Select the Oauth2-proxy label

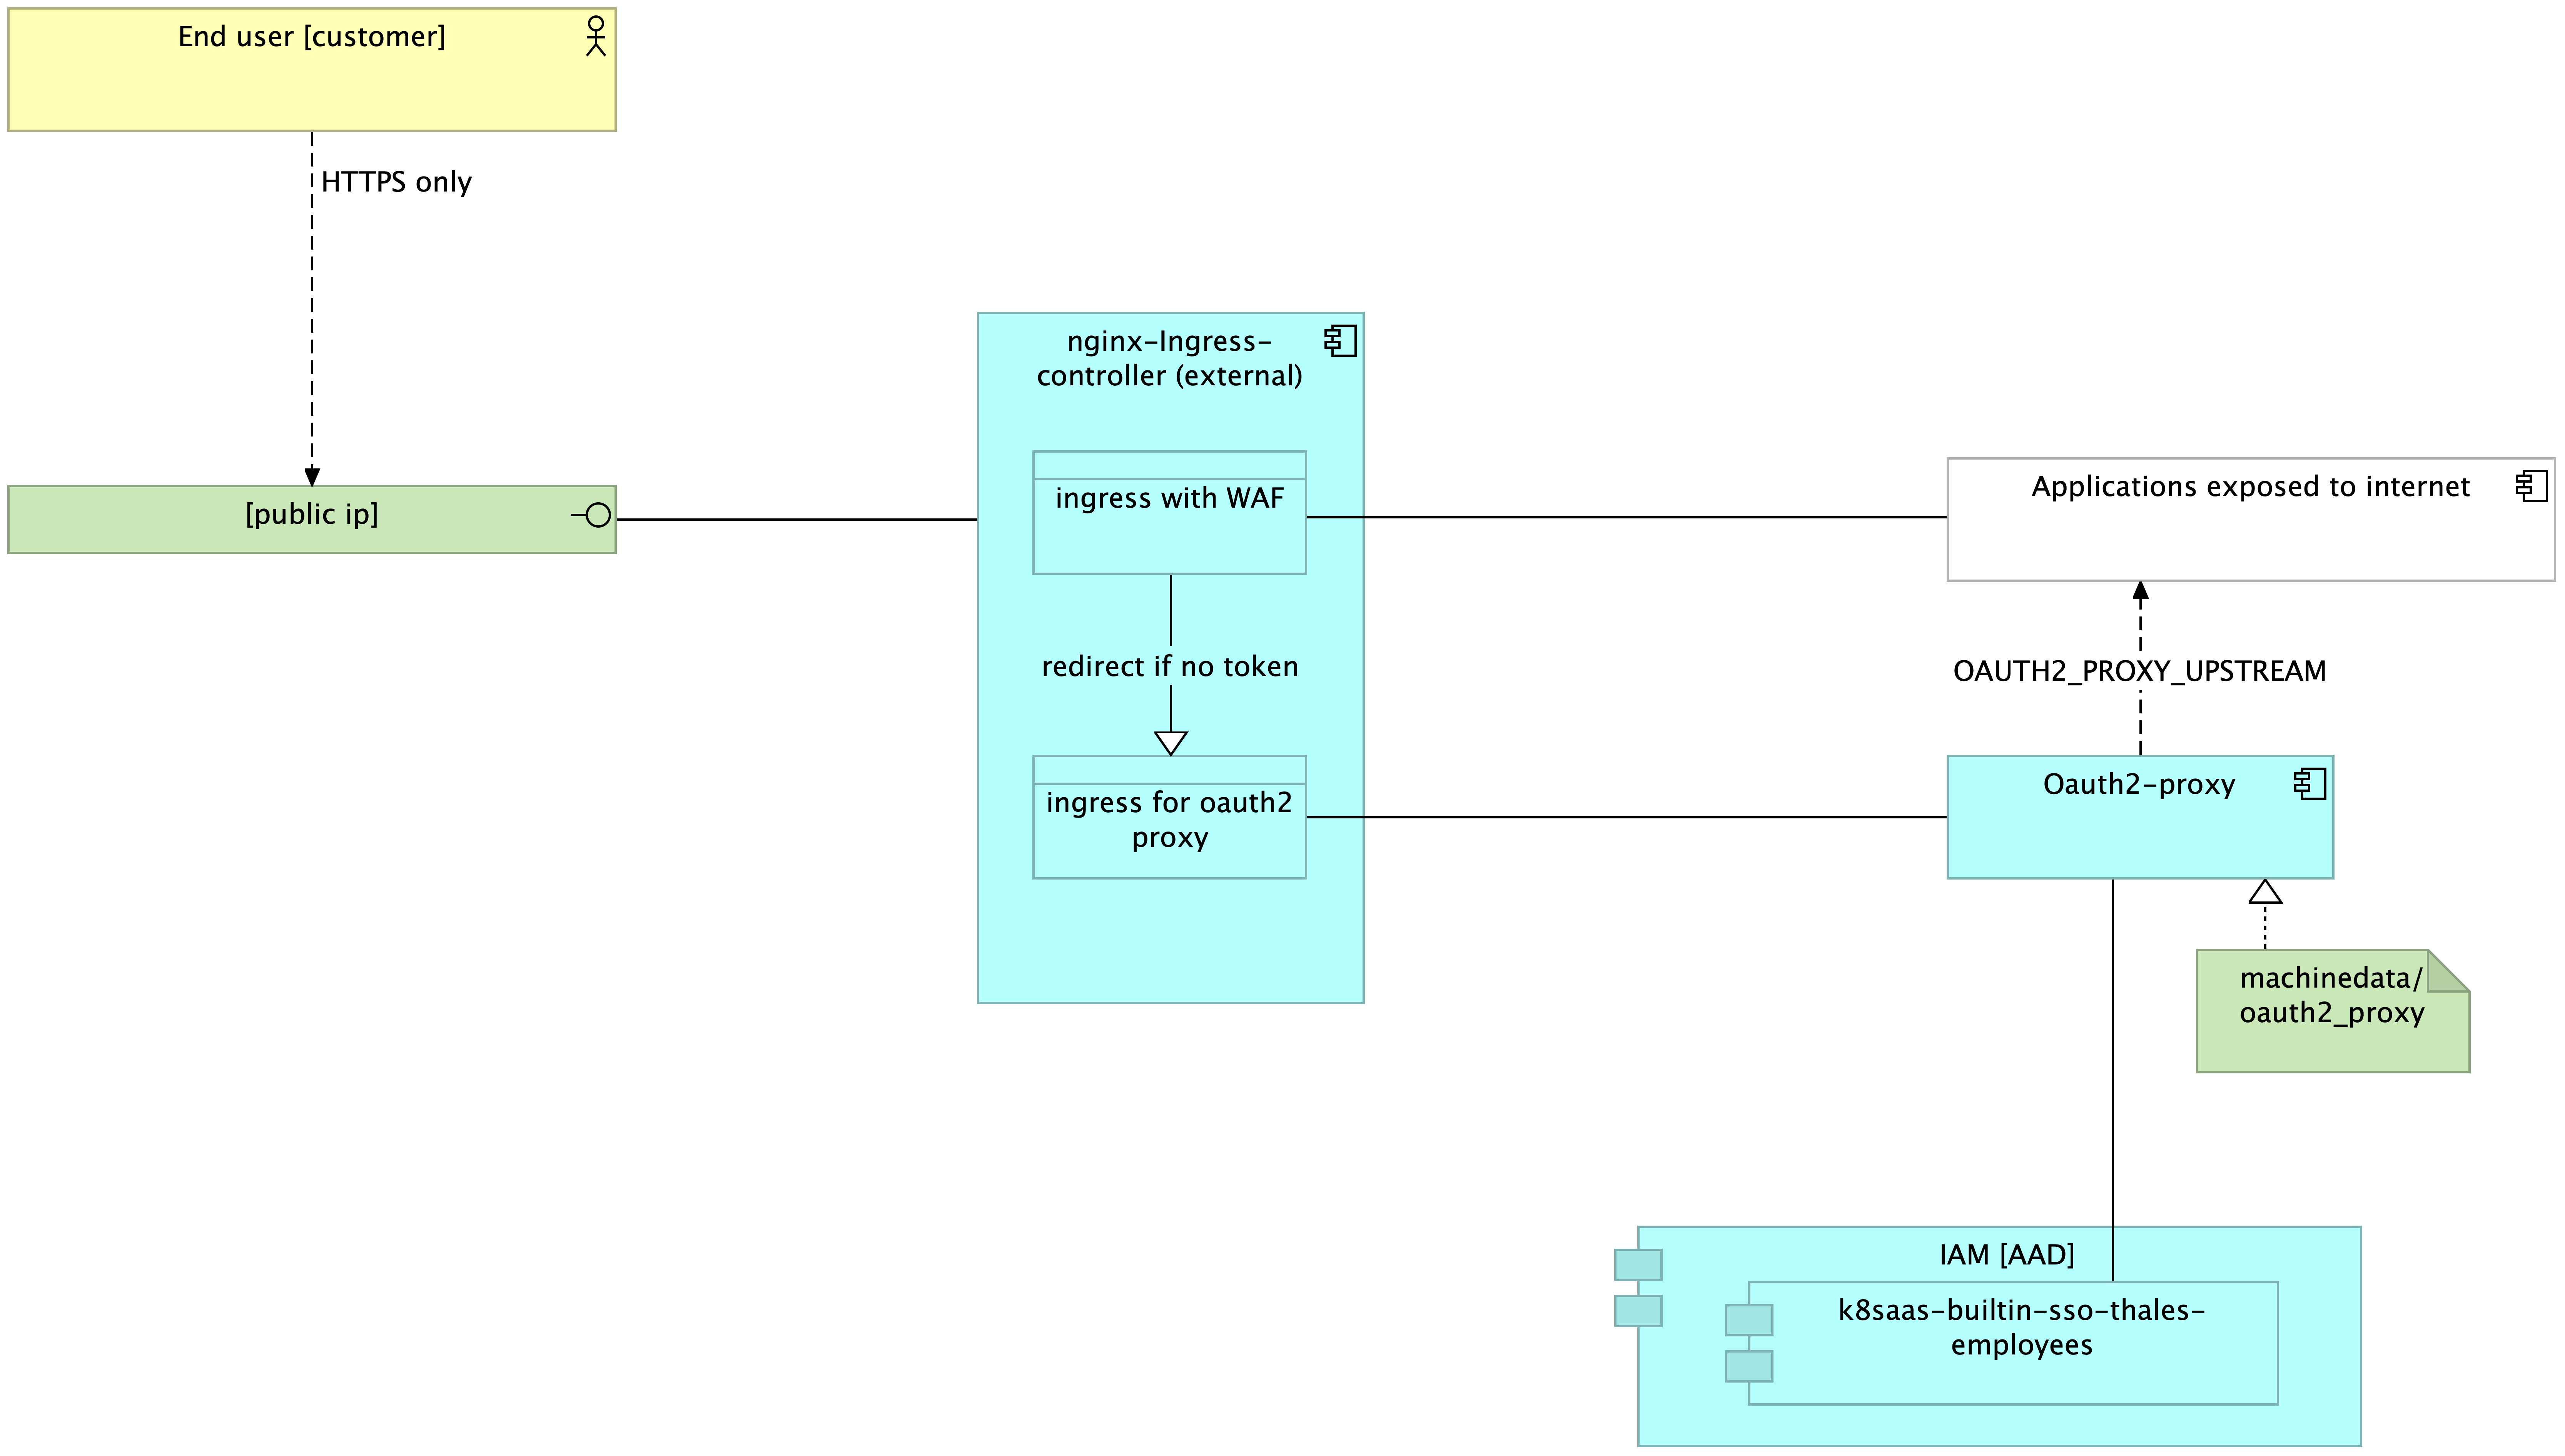pyautogui.click(x=2139, y=784)
